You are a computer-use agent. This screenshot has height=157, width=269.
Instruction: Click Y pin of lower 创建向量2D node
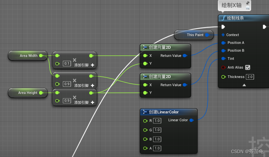click(145, 93)
